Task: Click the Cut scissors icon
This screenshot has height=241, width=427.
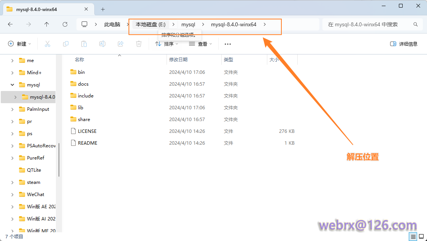Action: coord(48,44)
